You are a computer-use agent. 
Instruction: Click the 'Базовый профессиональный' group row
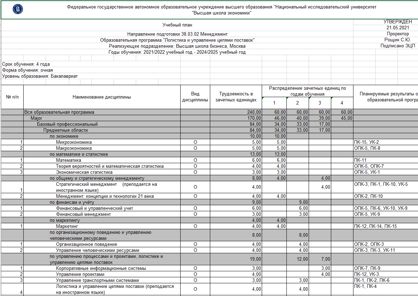coord(67,124)
